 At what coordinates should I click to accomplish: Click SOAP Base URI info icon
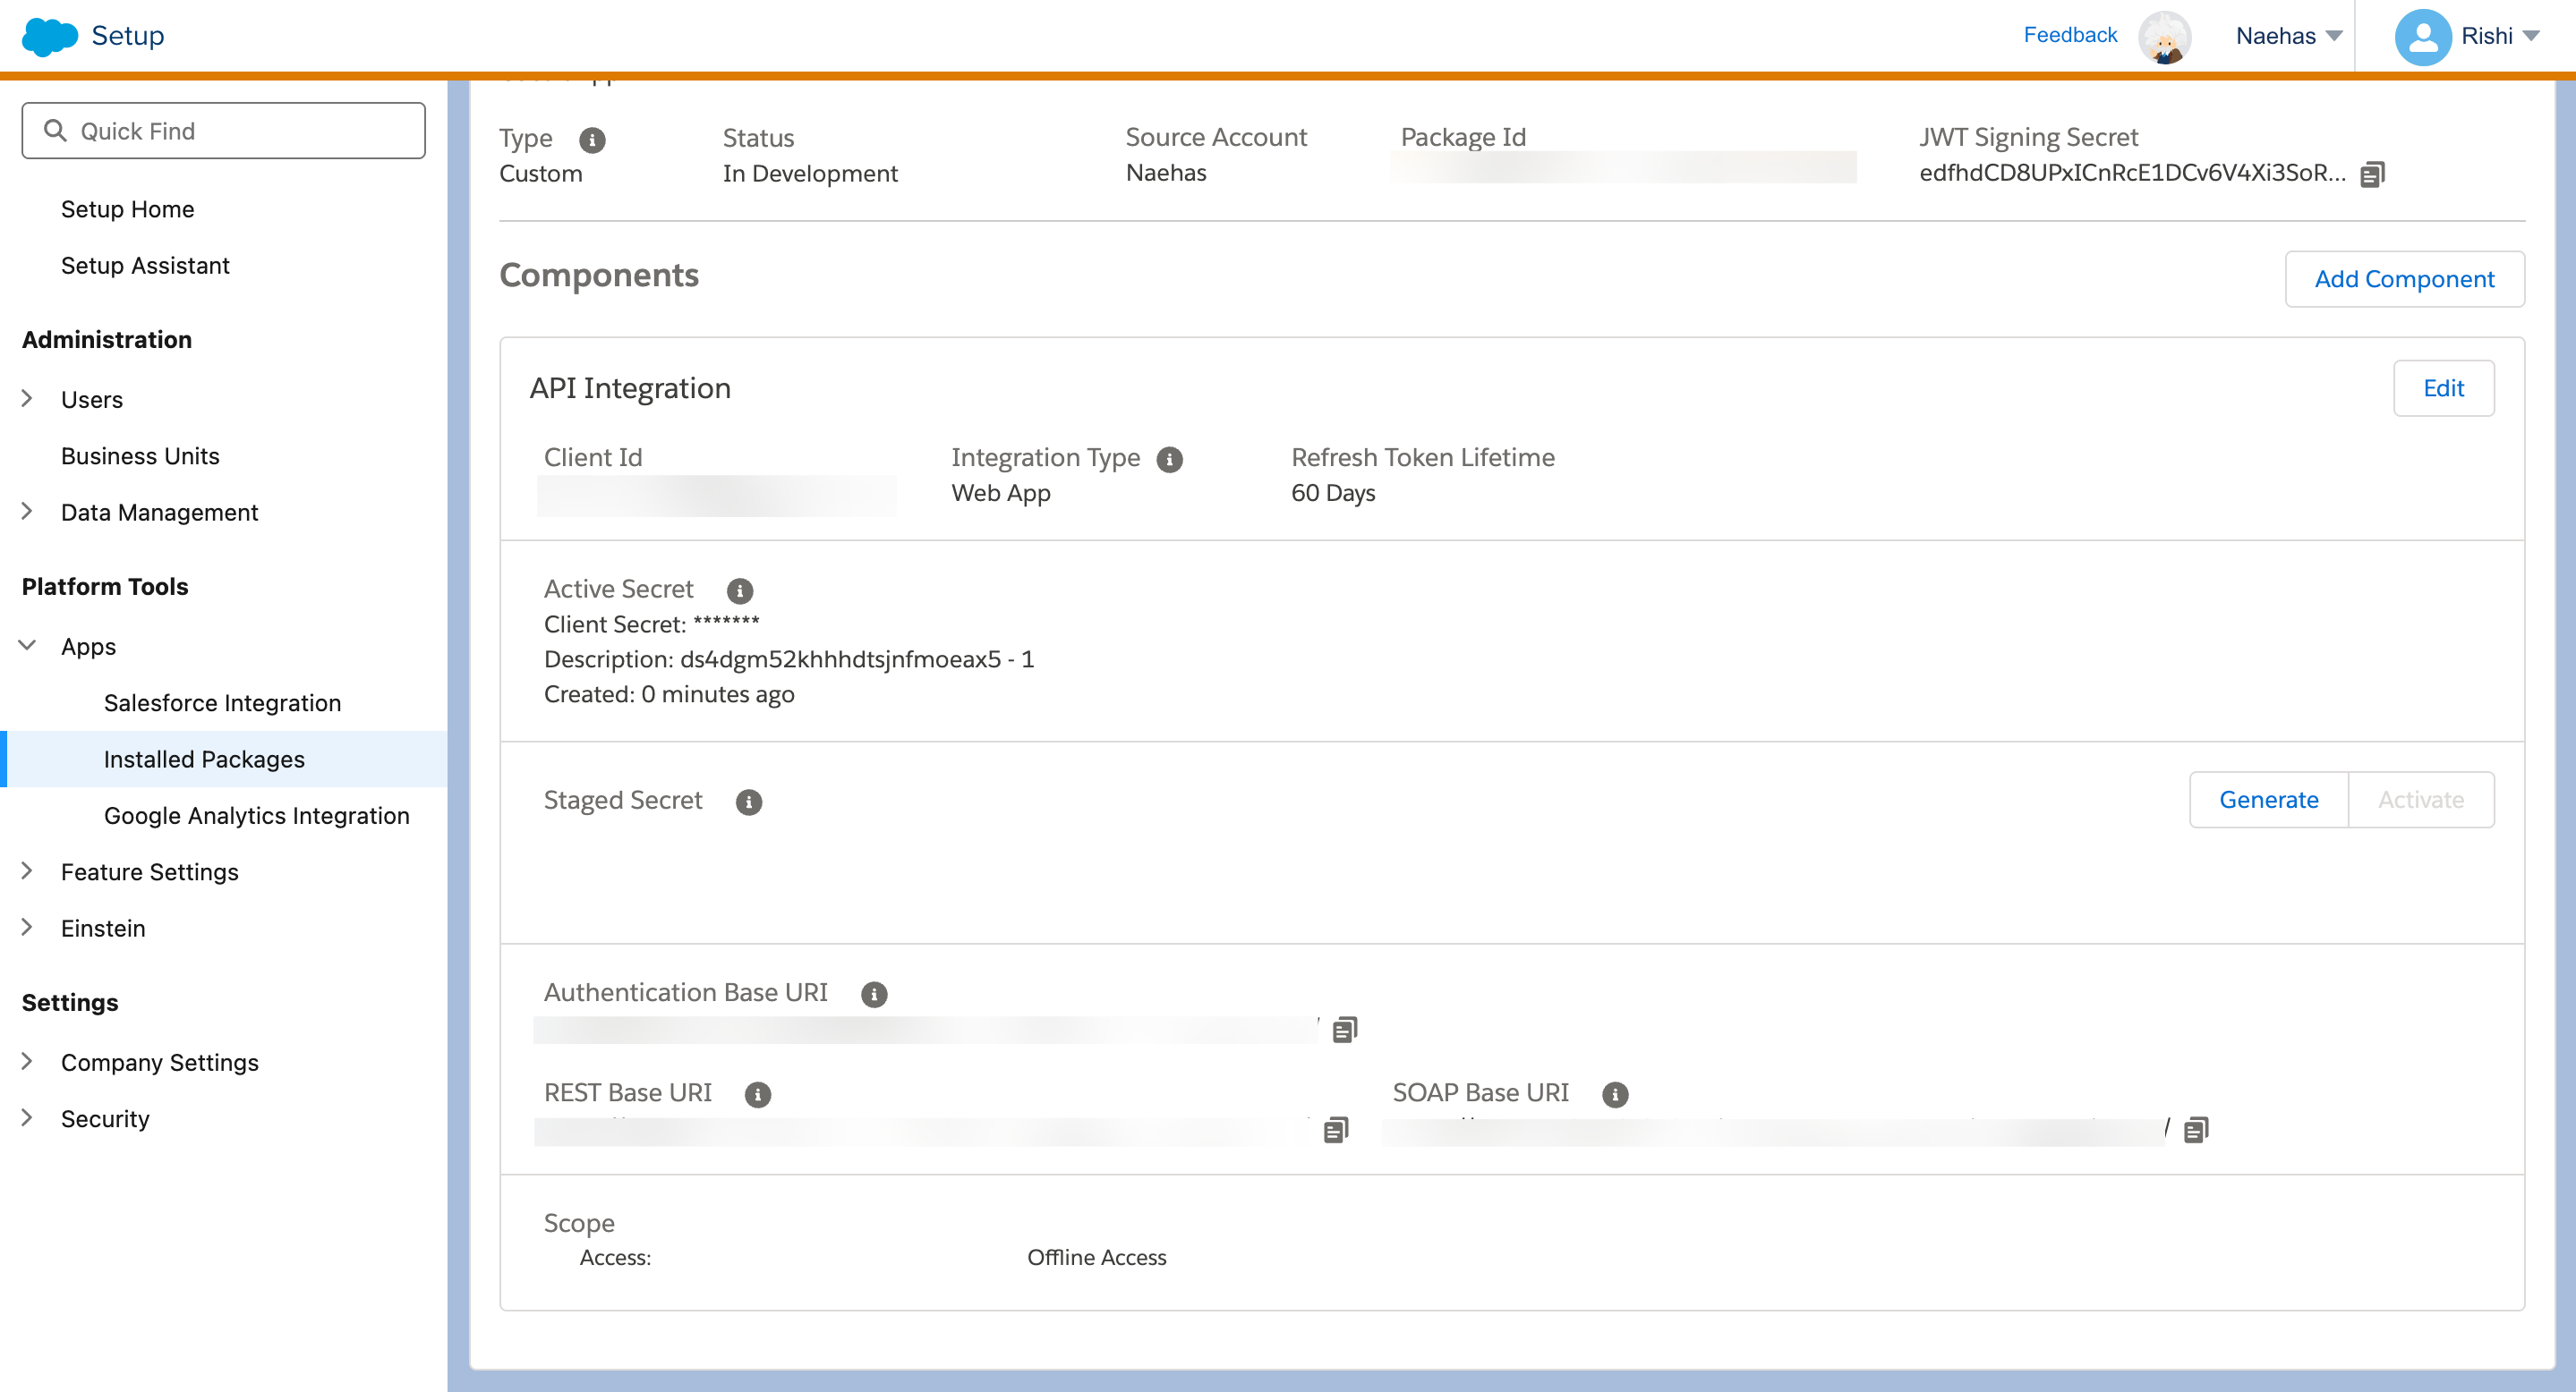click(1614, 1094)
